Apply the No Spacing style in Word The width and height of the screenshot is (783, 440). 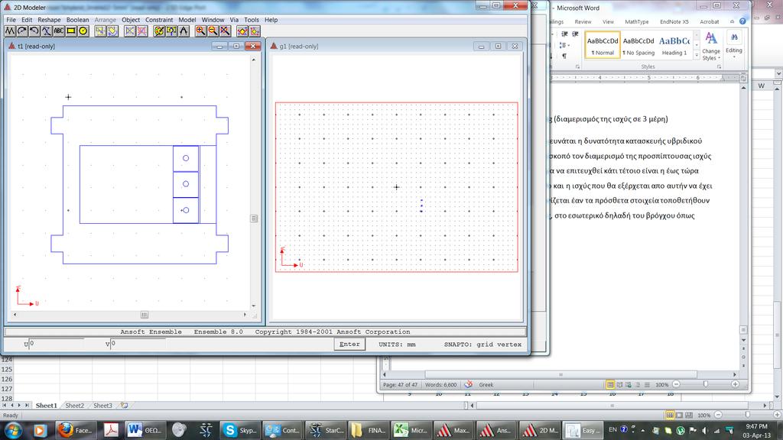click(638, 45)
